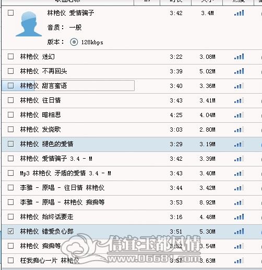Click the popularity bars for 林艳仪 褪色的爱情
262x270 pixels.
point(239,144)
